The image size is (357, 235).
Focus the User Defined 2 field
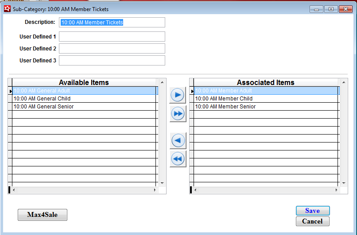(x=112, y=48)
